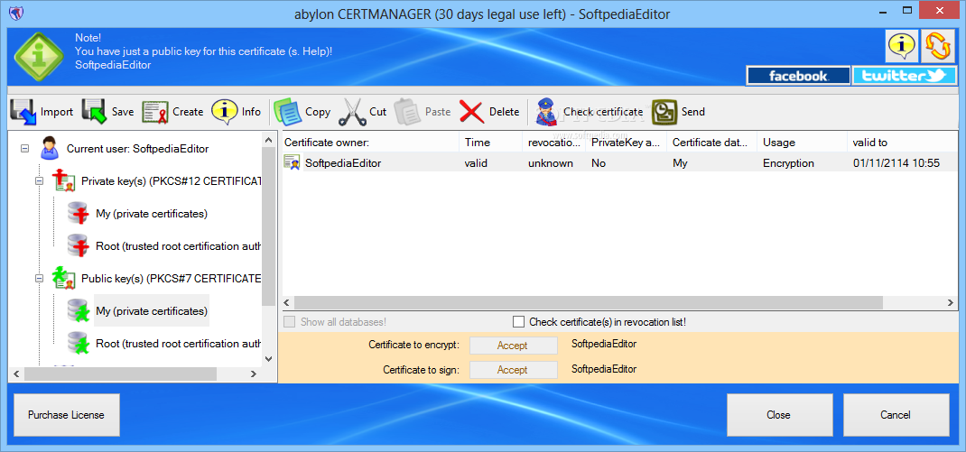Click the Save toolbar icon
Screen dimensions: 966x452
(95, 112)
